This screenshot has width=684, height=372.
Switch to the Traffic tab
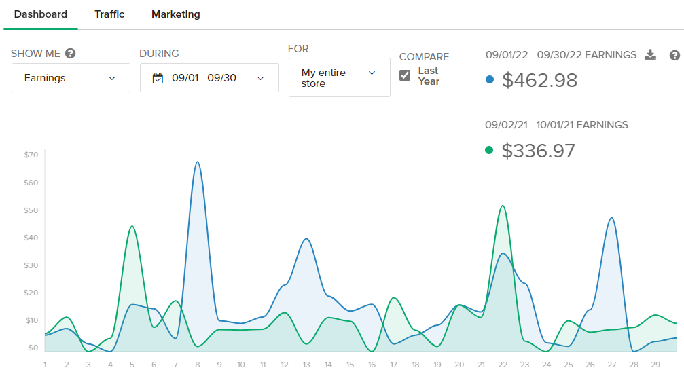[x=109, y=14]
